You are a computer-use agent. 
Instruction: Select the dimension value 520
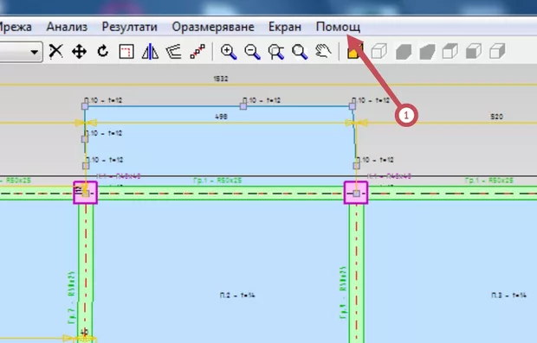coord(496,117)
